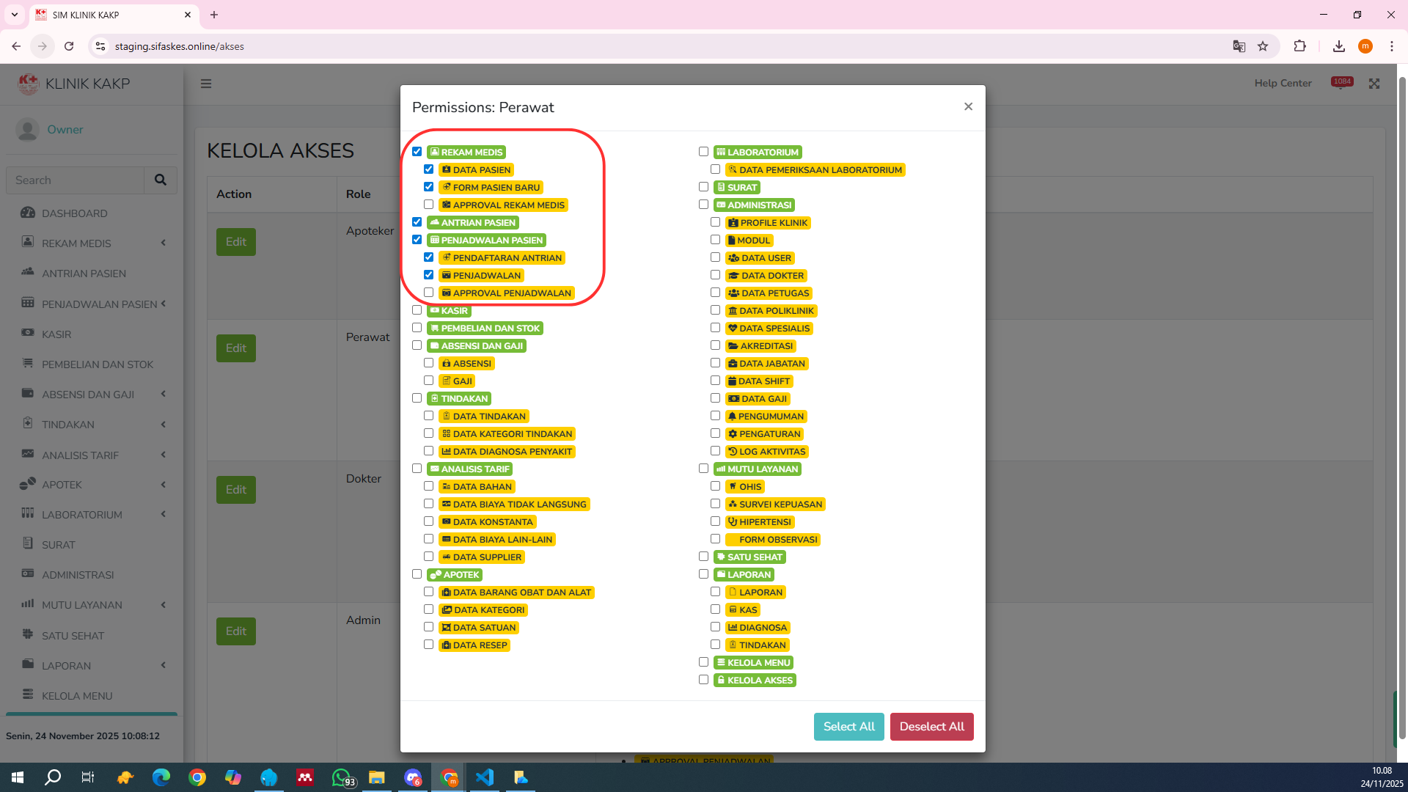1408x792 pixels.
Task: Click the Google Translate icon in address bar
Action: coord(1239,46)
